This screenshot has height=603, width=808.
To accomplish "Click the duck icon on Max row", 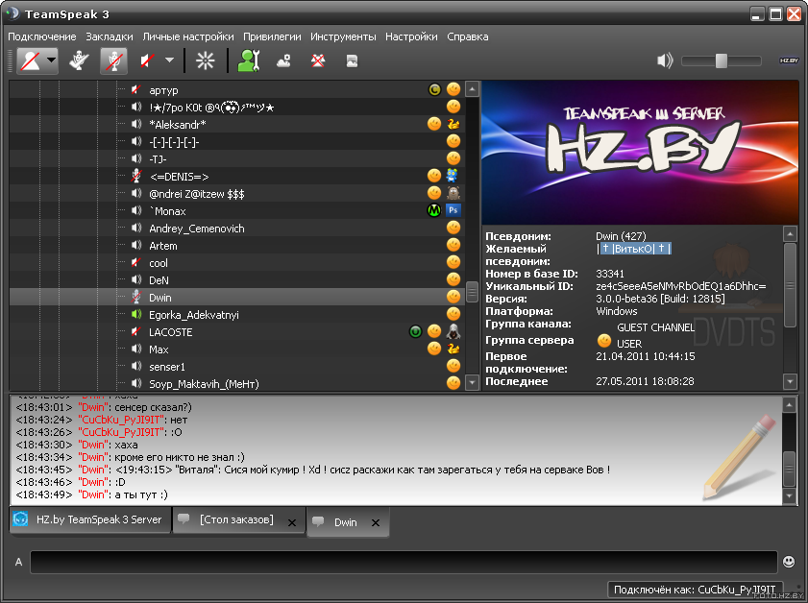I will (x=453, y=349).
